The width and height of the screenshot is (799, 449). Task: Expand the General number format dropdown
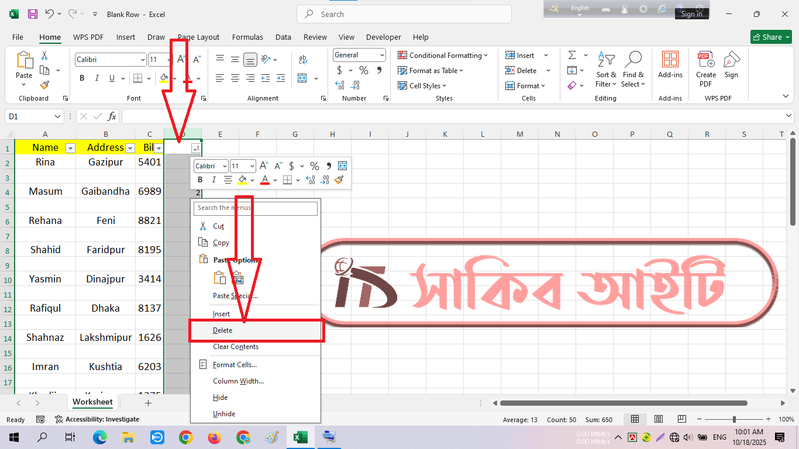[x=382, y=55]
